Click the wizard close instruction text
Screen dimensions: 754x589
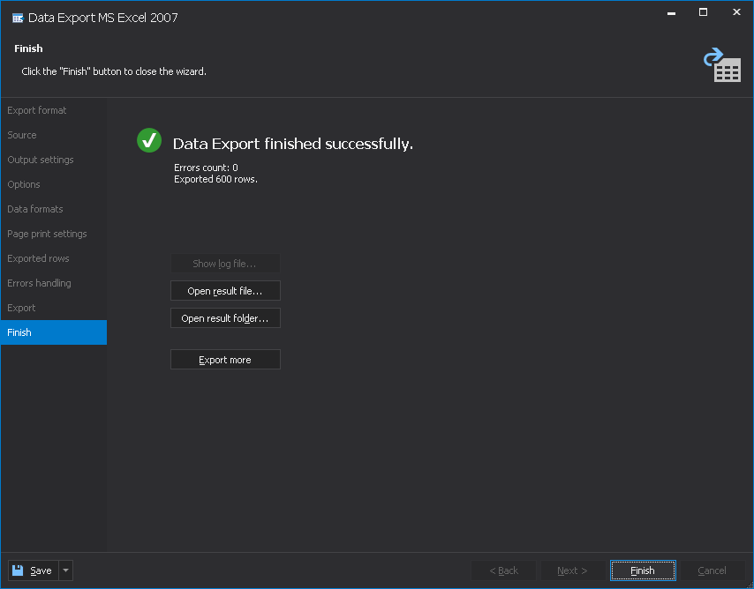114,71
